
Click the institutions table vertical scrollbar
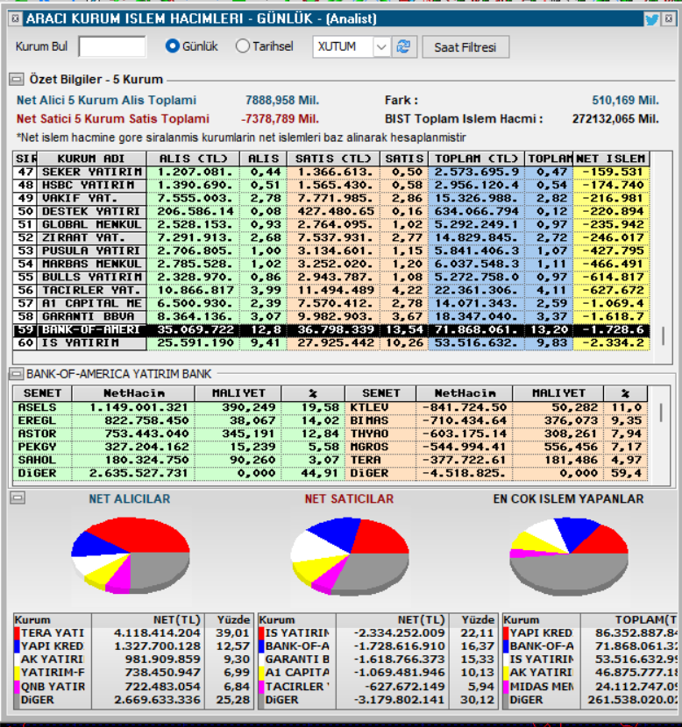[663, 335]
